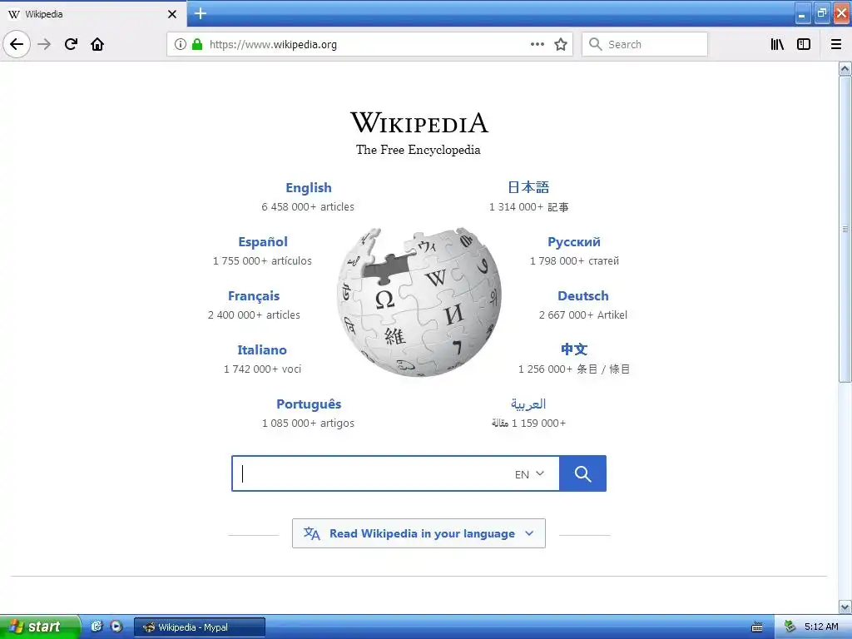Screen dimensions: 852x639
Task: Click the magnifier icon in browser search box
Action: click(x=596, y=44)
